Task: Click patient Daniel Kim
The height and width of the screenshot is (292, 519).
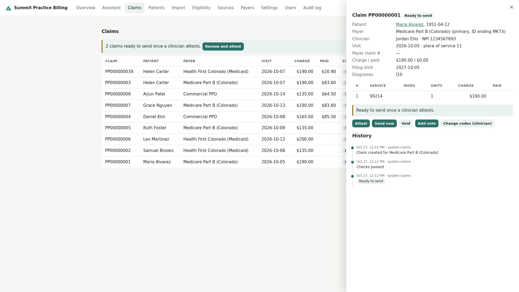Action: [154, 117]
